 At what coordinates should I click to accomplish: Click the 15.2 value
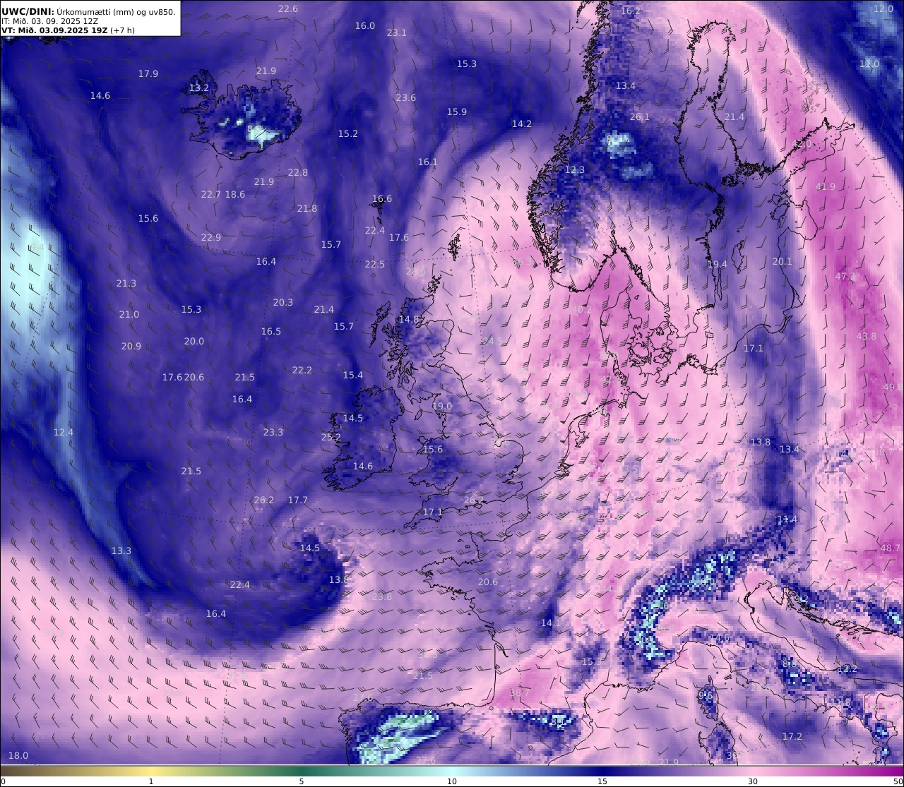(x=348, y=134)
